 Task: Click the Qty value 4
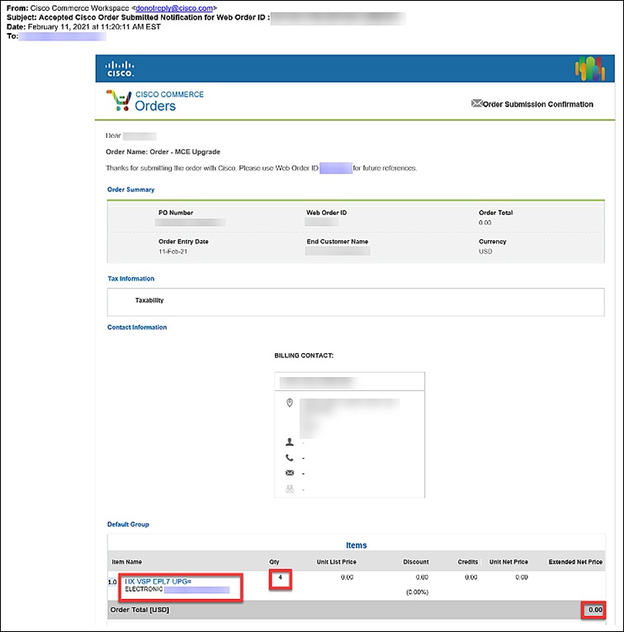coord(280,578)
